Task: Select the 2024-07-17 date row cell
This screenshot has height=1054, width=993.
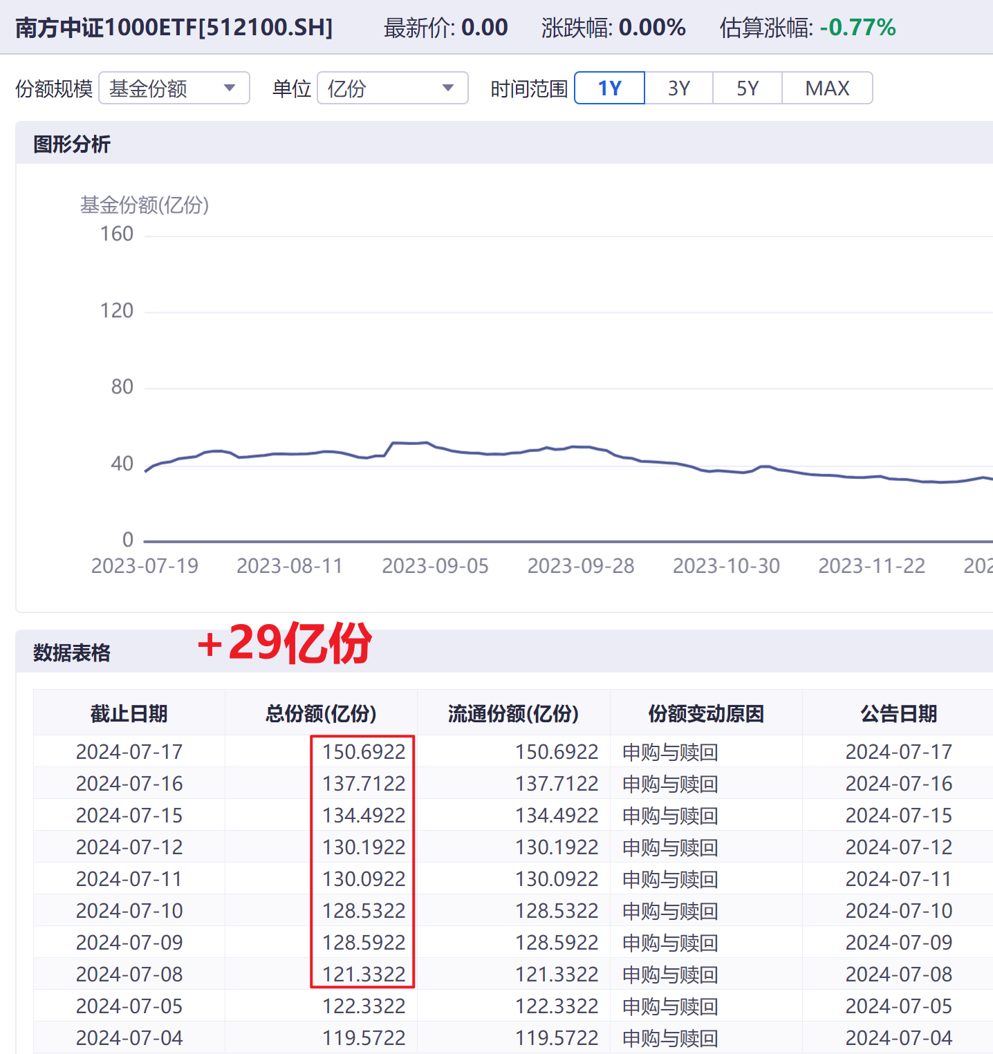Action: [x=129, y=751]
